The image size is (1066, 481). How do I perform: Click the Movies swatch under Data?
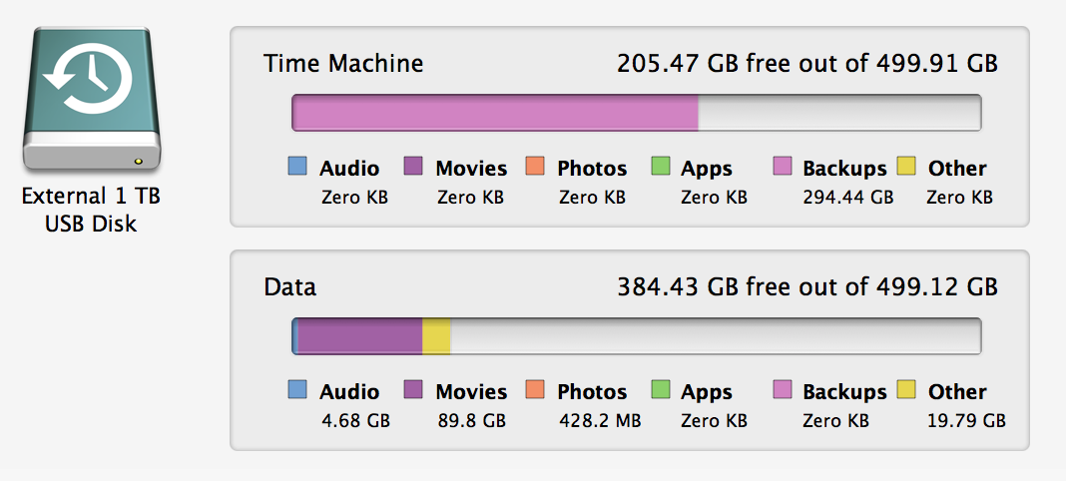tap(413, 390)
